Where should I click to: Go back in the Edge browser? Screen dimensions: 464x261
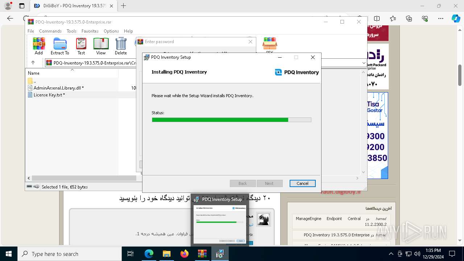click(x=10, y=18)
